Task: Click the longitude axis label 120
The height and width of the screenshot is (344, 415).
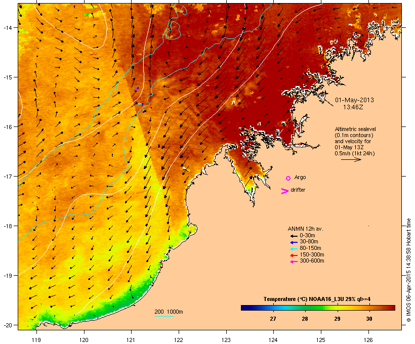Action: pyautogui.click(x=84, y=340)
